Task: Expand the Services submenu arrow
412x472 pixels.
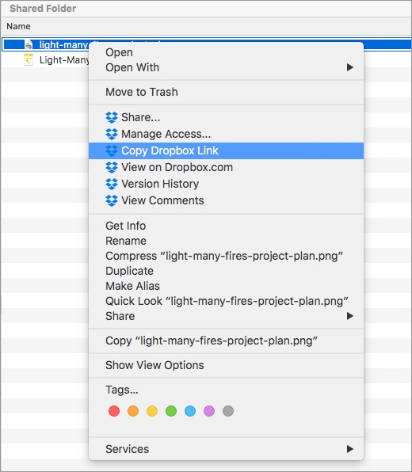Action: pos(349,449)
